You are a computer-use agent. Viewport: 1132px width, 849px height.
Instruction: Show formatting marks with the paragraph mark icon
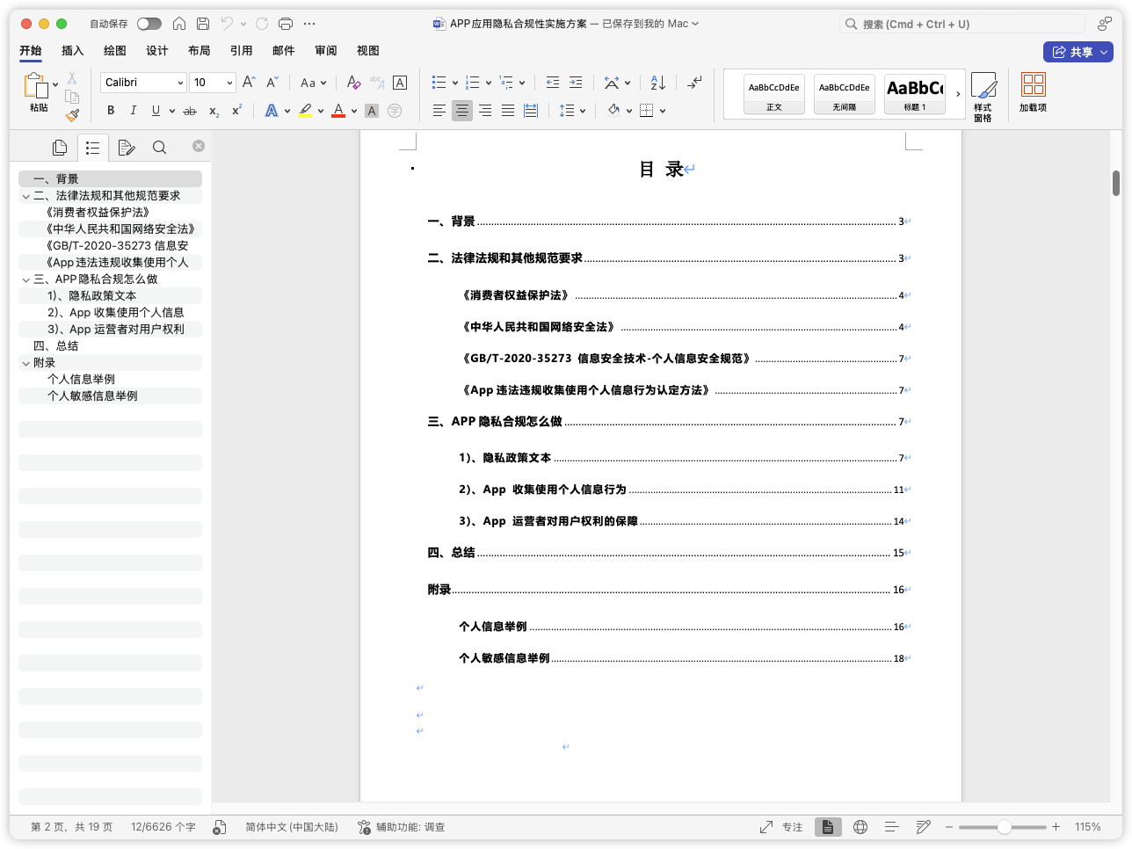694,82
